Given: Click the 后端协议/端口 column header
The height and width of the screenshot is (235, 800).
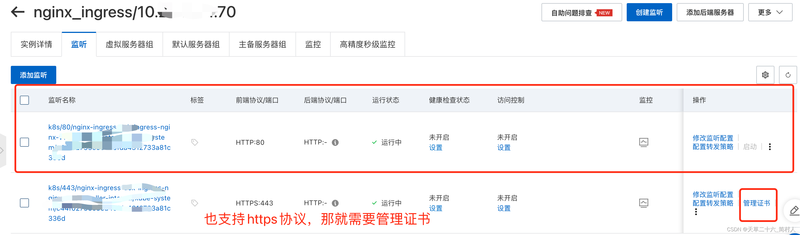Looking at the screenshot, I should (325, 100).
